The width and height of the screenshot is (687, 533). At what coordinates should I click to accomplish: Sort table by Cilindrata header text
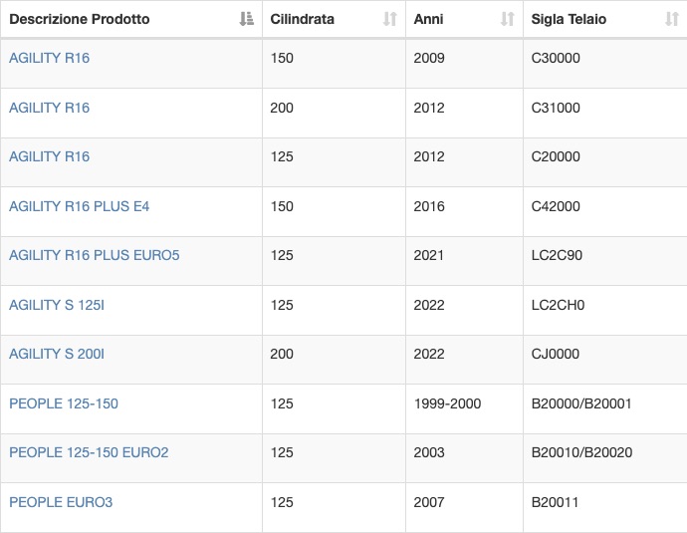click(303, 19)
